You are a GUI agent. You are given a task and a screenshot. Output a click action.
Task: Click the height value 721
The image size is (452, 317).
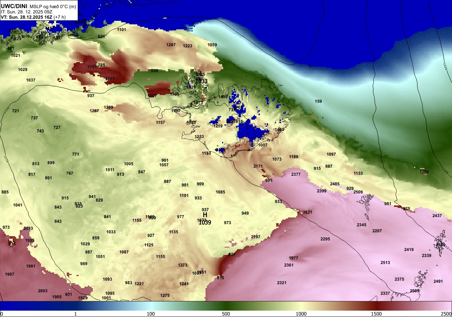click(x=16, y=111)
